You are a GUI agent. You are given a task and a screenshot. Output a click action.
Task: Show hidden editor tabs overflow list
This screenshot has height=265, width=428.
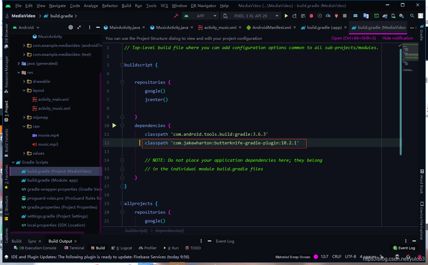click(413, 28)
